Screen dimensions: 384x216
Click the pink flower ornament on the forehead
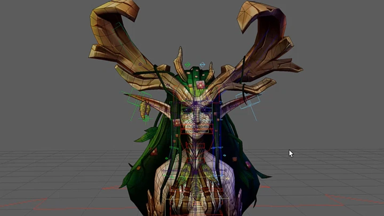tap(201, 85)
